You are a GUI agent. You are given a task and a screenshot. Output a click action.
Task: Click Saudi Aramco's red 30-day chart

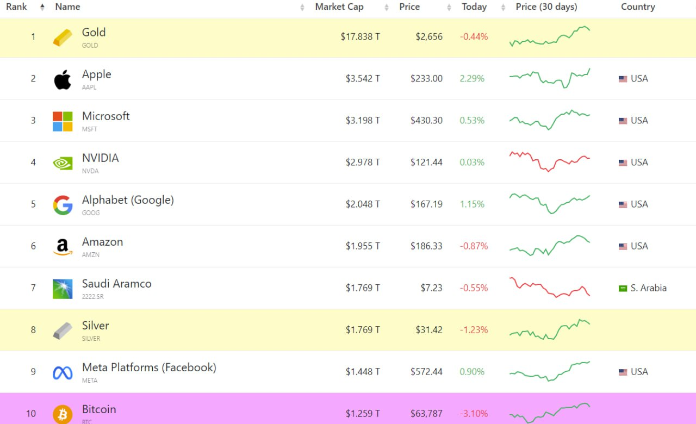[x=550, y=288]
